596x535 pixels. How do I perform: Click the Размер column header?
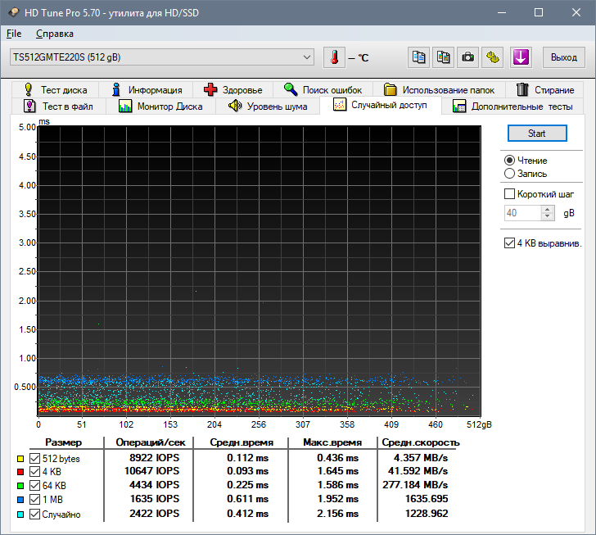click(x=64, y=442)
